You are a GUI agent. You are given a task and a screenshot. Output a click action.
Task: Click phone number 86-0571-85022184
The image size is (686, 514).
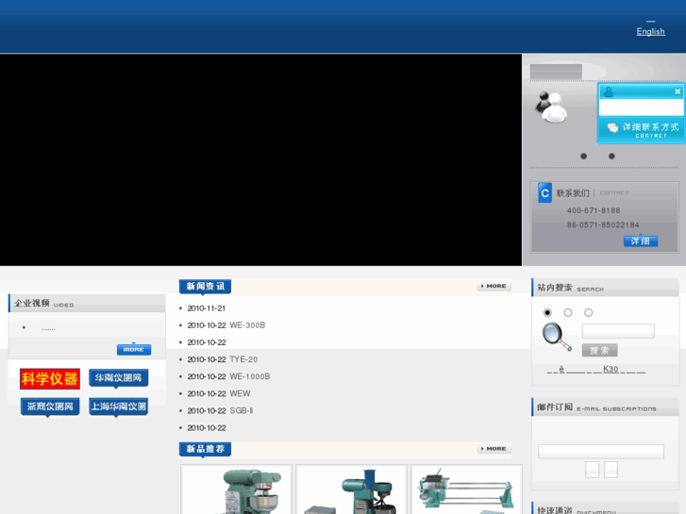pos(603,224)
